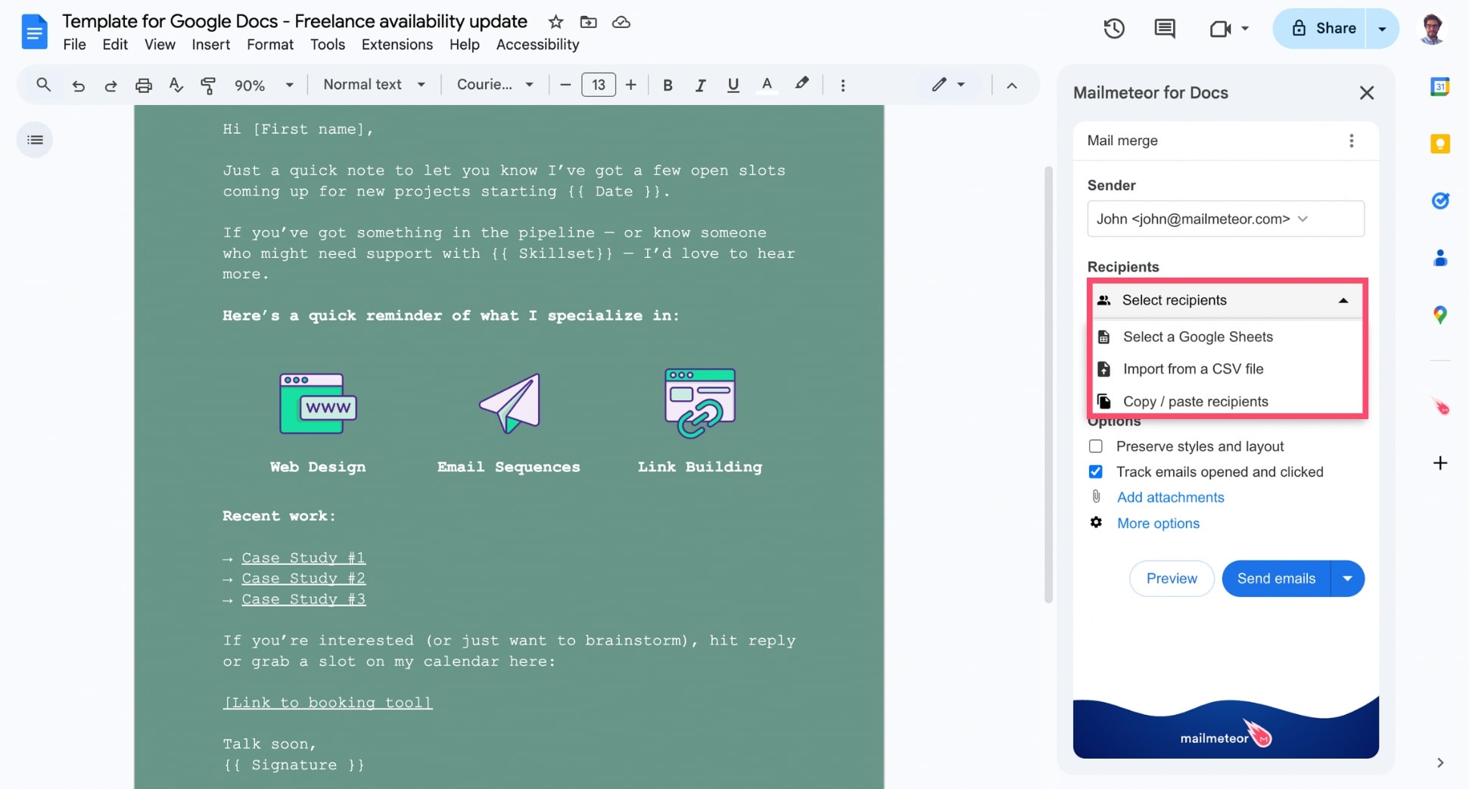
Task: Open the Courier font dropdown
Action: [x=495, y=85]
